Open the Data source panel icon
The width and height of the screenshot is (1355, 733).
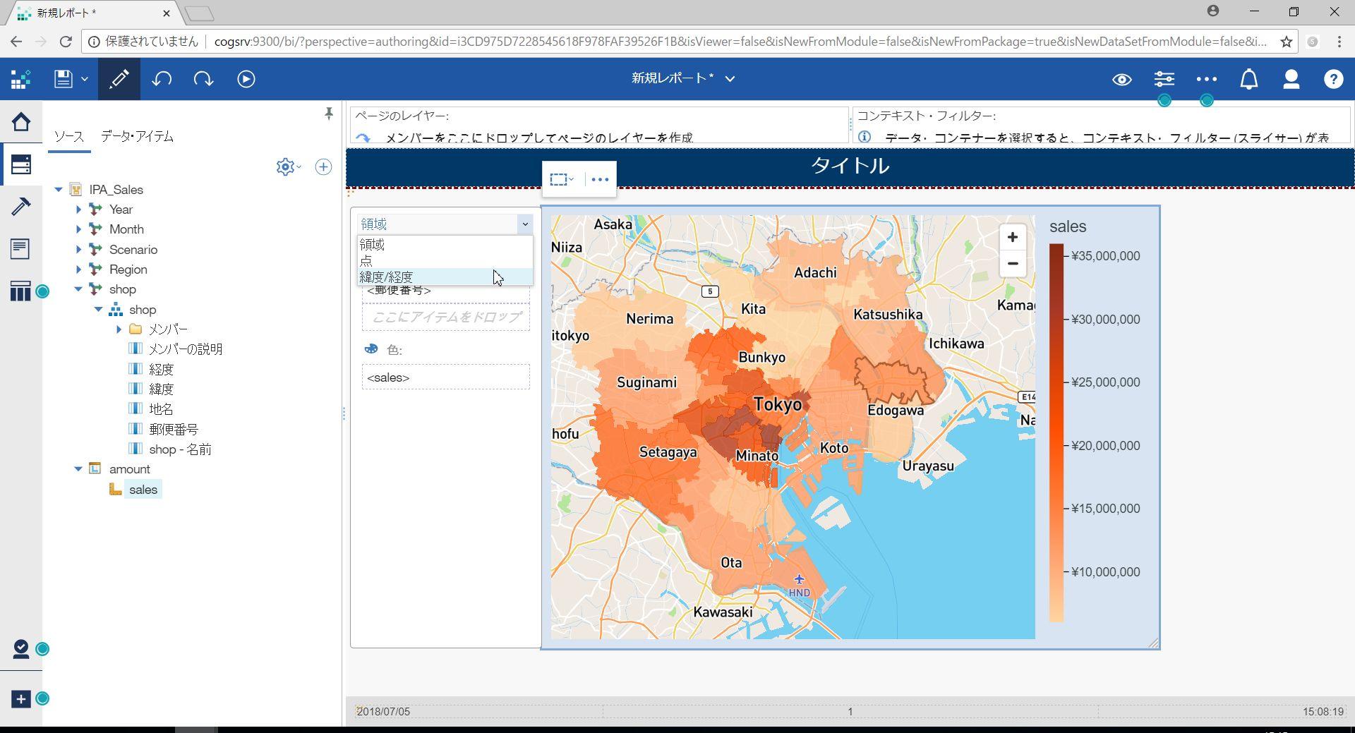point(21,164)
